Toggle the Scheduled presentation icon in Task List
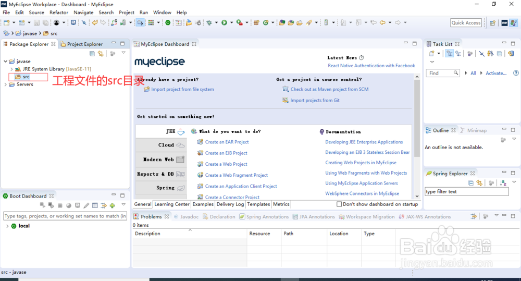Screen dimensions: 521x281 click(x=458, y=54)
